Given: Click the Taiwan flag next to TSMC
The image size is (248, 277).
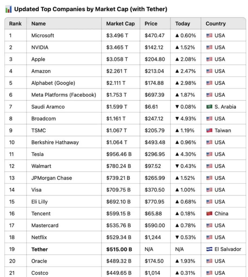Looking at the screenshot, I should [x=209, y=130].
